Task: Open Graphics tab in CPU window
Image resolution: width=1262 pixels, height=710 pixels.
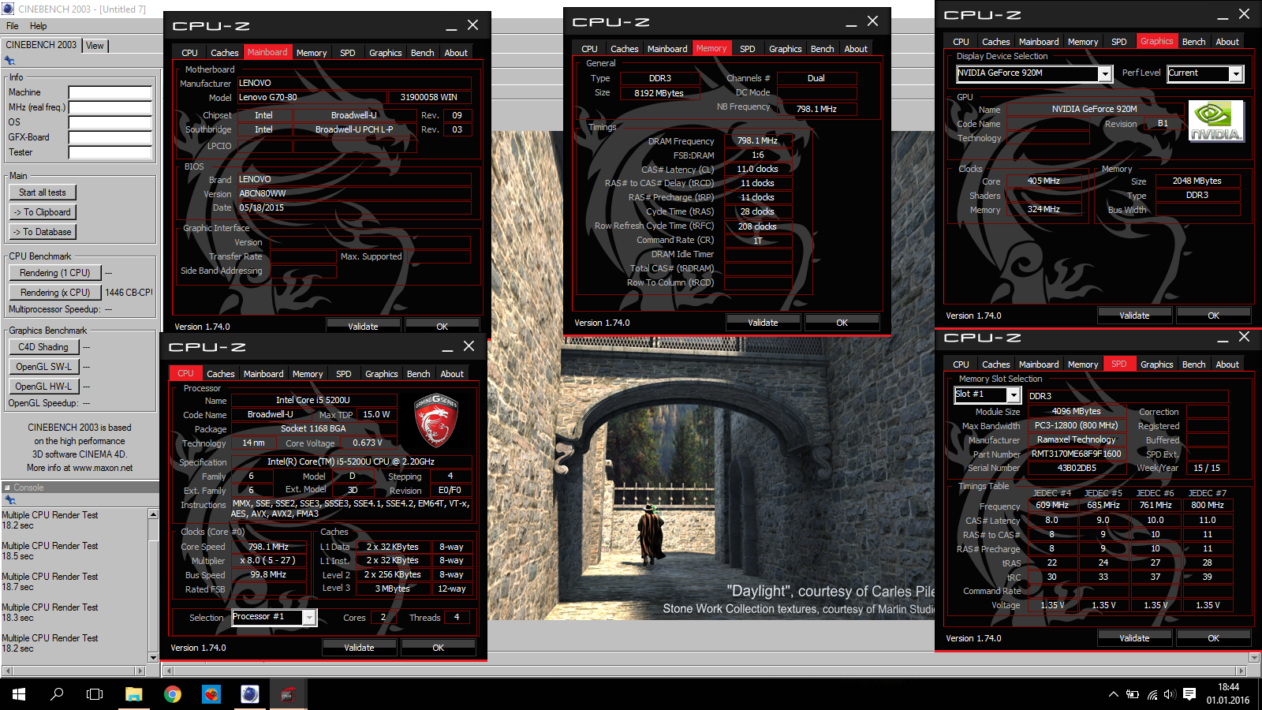Action: point(382,374)
